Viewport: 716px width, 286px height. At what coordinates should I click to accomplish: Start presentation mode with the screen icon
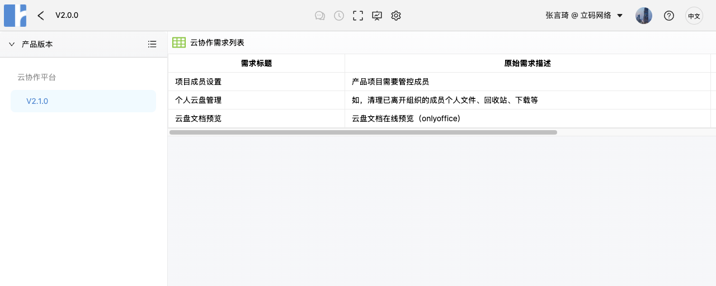tap(377, 16)
